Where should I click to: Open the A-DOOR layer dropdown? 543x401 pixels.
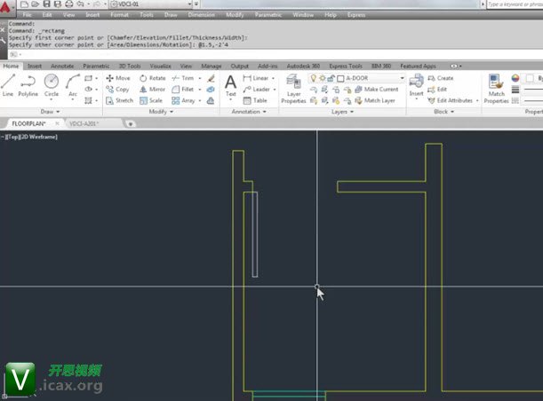click(402, 78)
